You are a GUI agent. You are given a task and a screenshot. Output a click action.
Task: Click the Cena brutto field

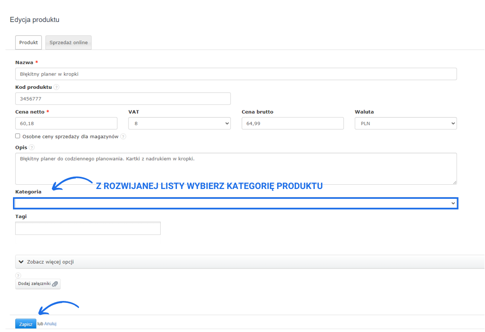point(292,123)
